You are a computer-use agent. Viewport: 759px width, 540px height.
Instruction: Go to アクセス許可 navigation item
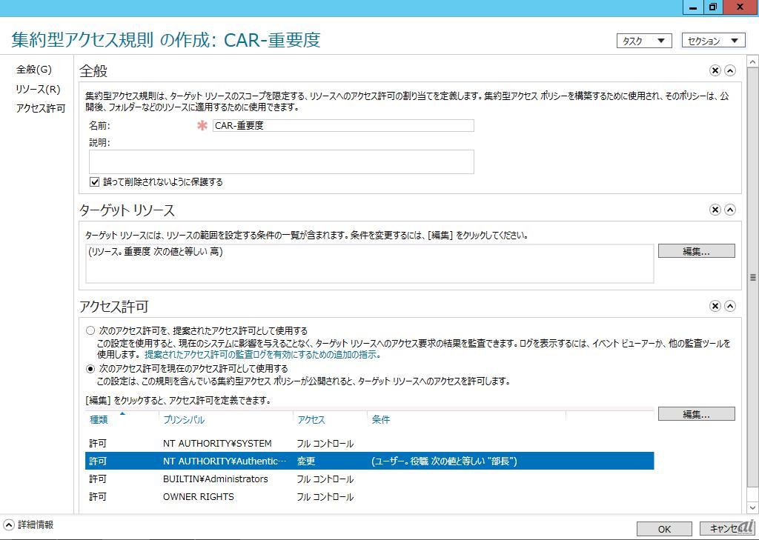click(41, 109)
